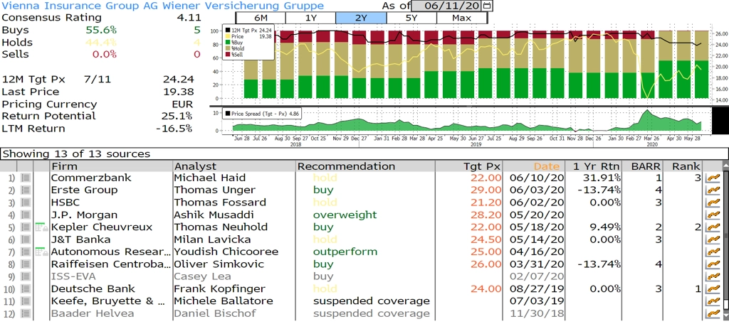Select analyst Daniel Bischof
This screenshot has height=324, width=729.
tap(215, 313)
